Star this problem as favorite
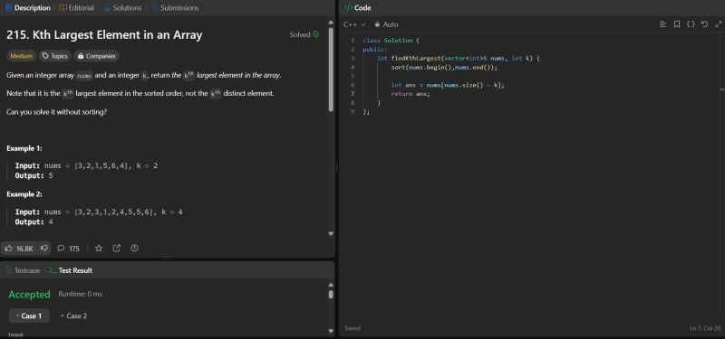The width and height of the screenshot is (725, 339). (x=99, y=248)
